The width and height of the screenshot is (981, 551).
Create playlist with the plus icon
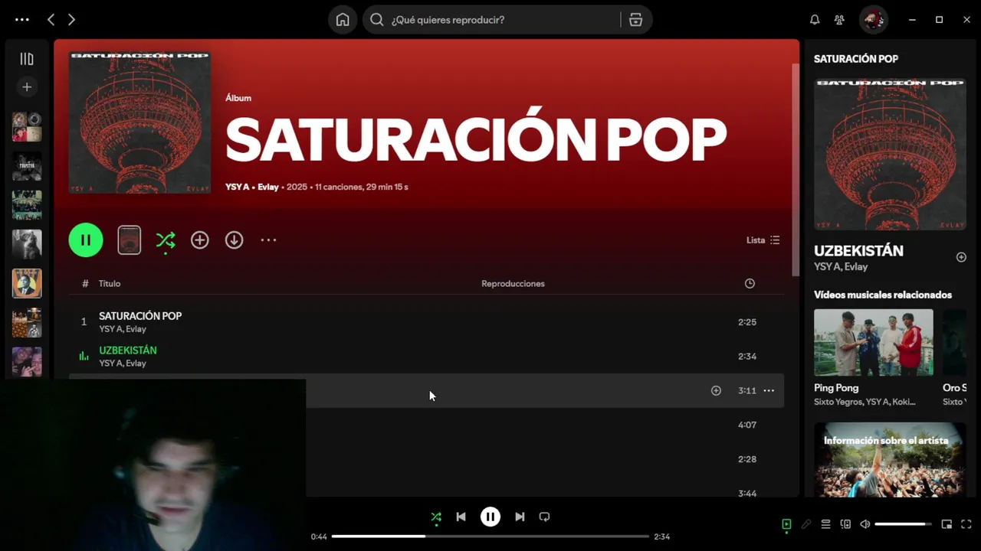pos(27,87)
